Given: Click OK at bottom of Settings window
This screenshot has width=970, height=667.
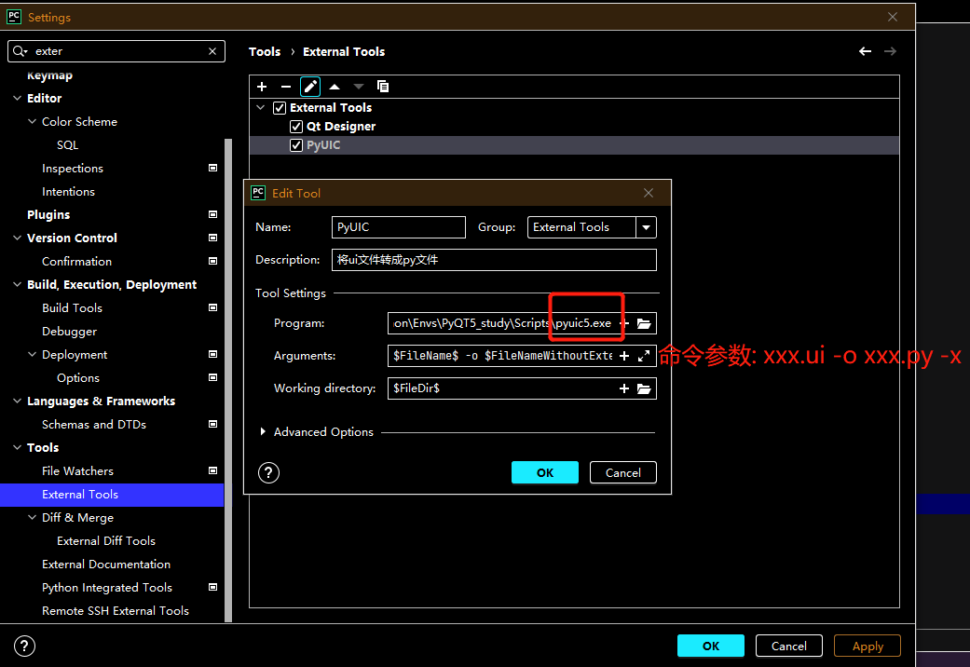Looking at the screenshot, I should point(711,646).
